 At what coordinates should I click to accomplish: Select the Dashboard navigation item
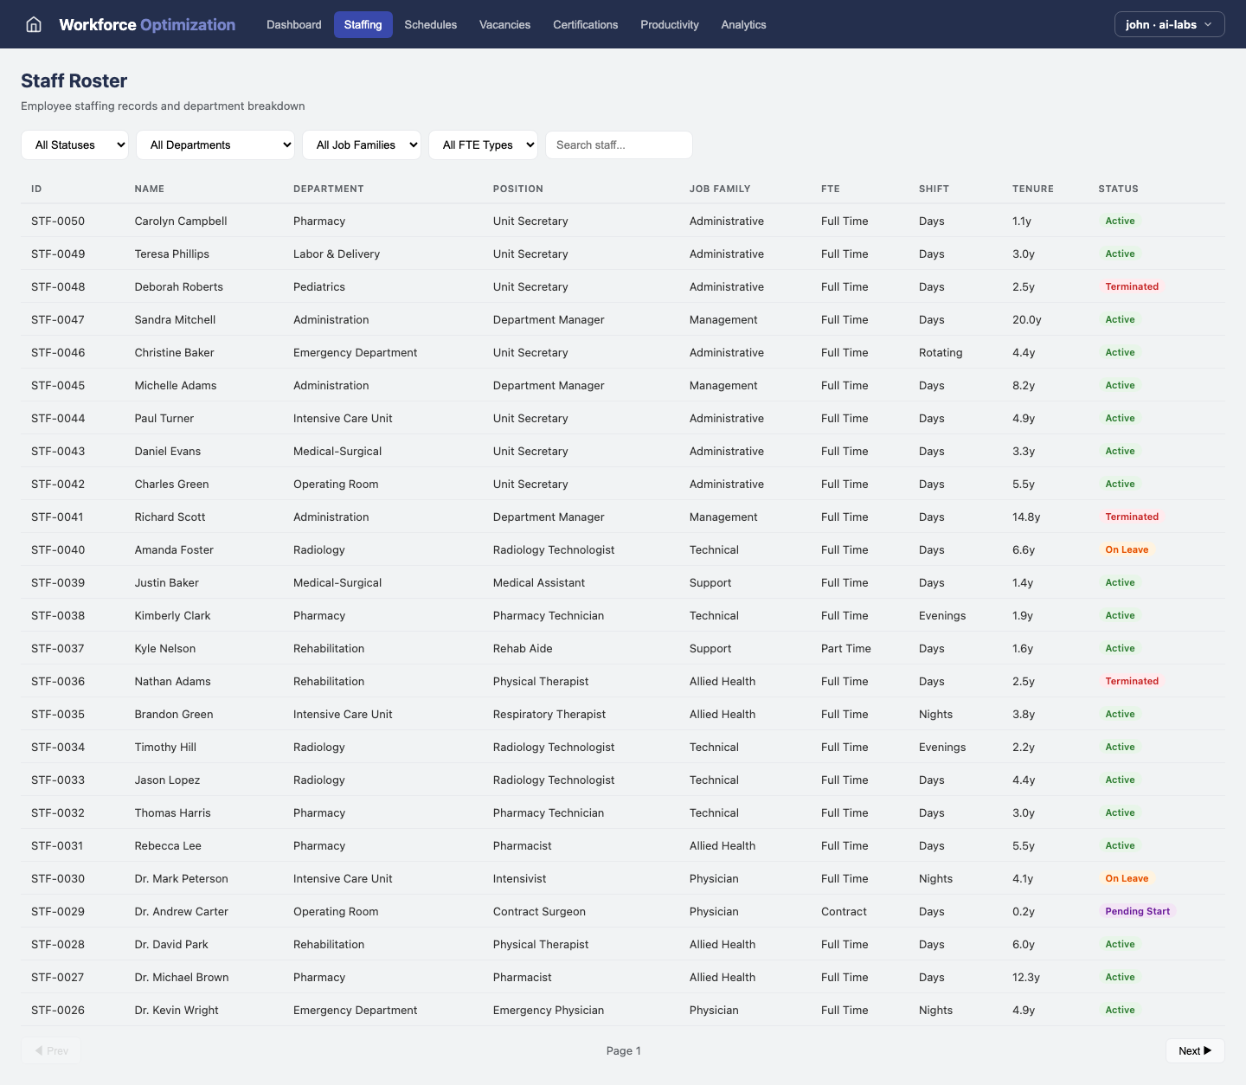point(293,24)
